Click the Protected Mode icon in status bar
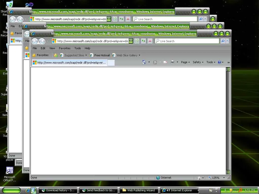 199,178
